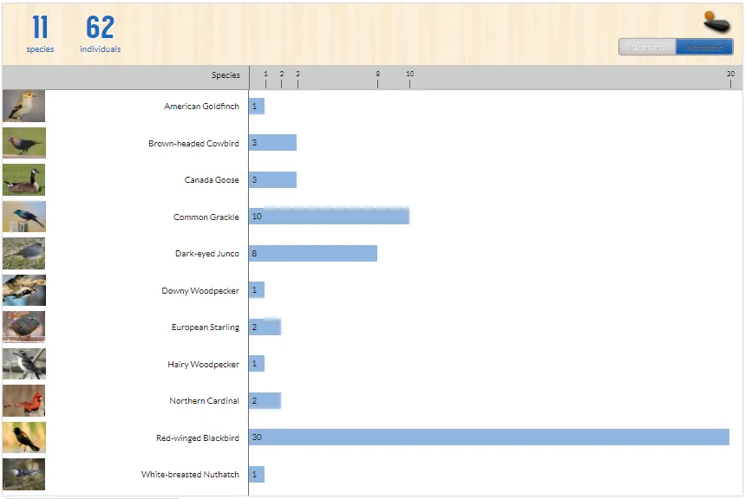This screenshot has width=745, height=499.
Task: Switch to Taxonomic sort order
Action: 647,47
